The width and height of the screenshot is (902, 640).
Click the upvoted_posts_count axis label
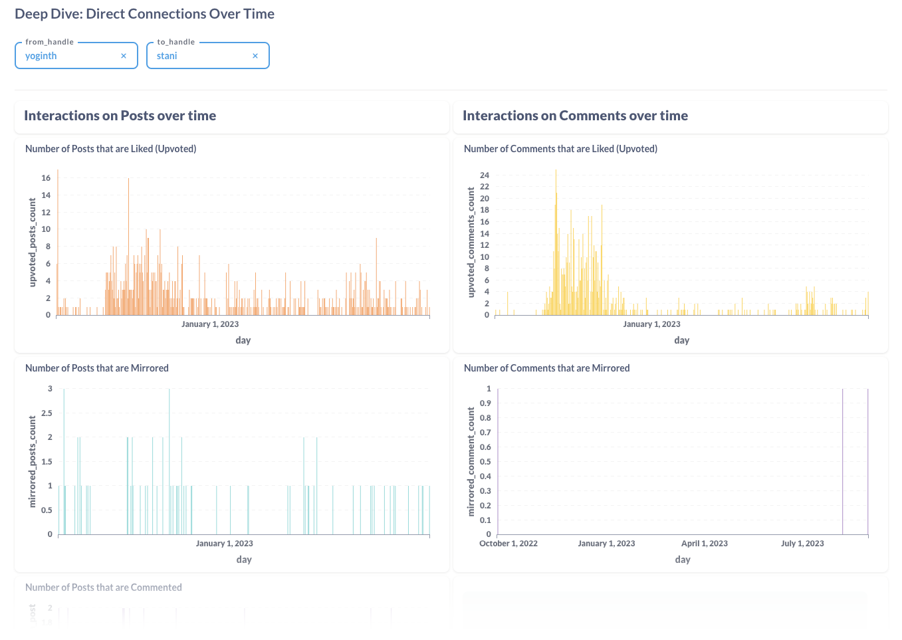coord(32,243)
